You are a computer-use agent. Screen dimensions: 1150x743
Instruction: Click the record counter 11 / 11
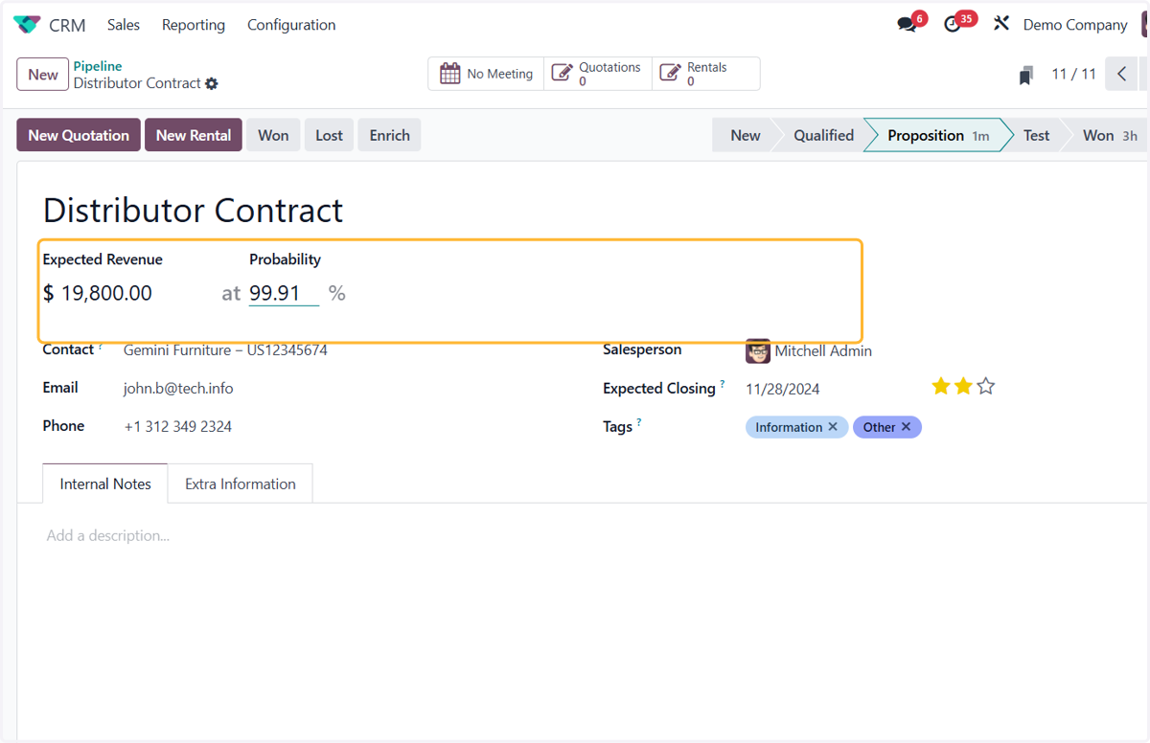point(1073,74)
